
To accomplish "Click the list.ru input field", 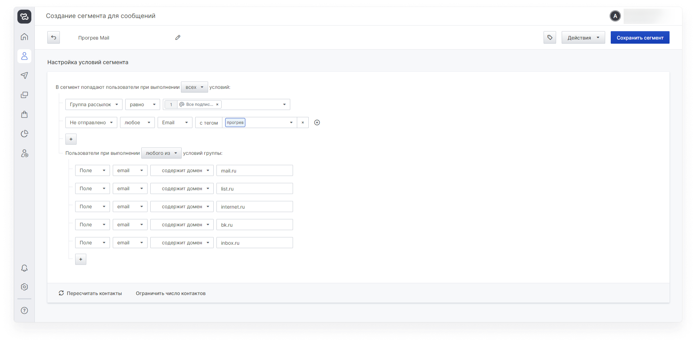I will coord(255,189).
